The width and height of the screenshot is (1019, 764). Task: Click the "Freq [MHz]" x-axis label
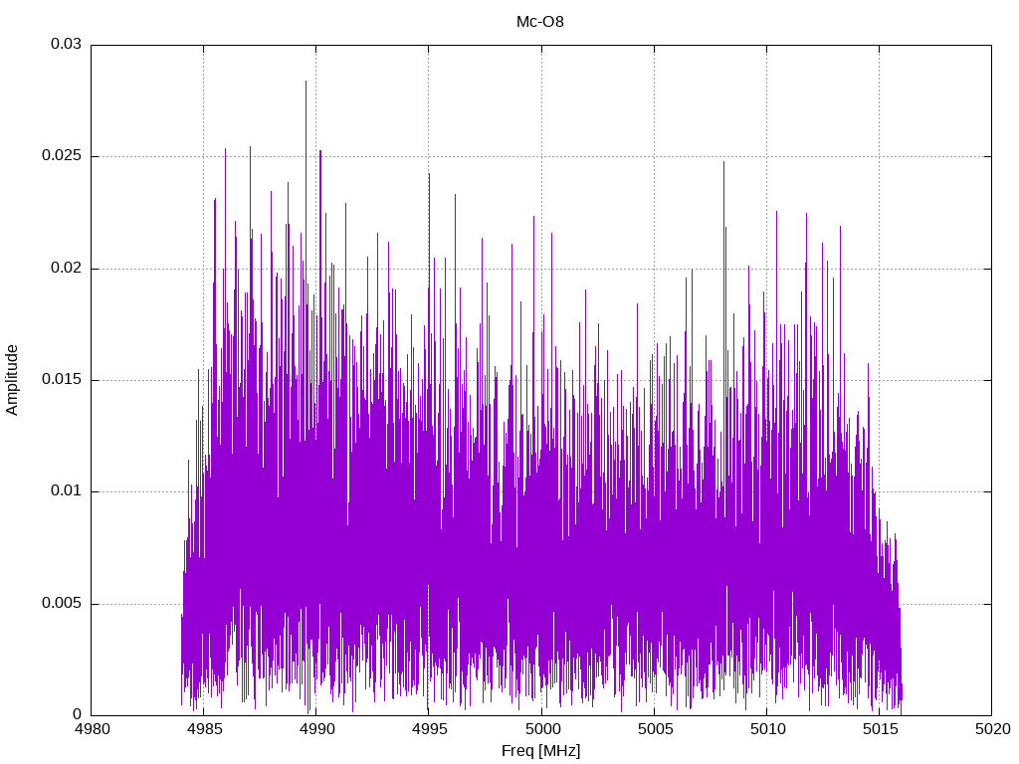(540, 751)
